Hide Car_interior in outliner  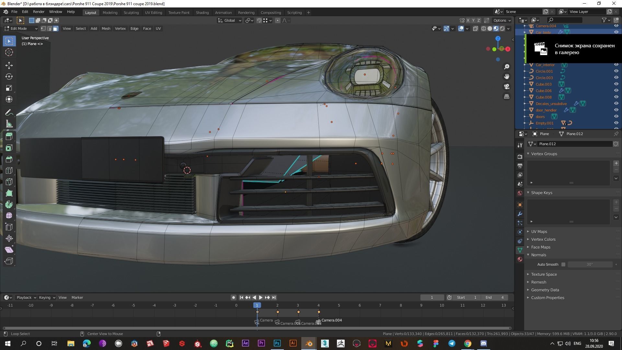(x=616, y=65)
